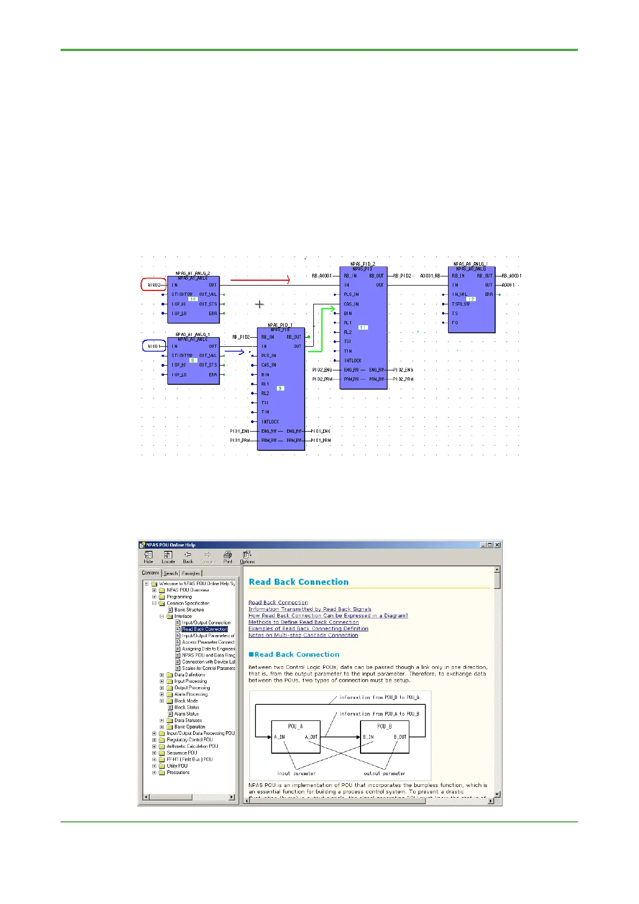This screenshot has width=639, height=904.
Task: Switch to the Favorites tab
Action: pos(191,573)
